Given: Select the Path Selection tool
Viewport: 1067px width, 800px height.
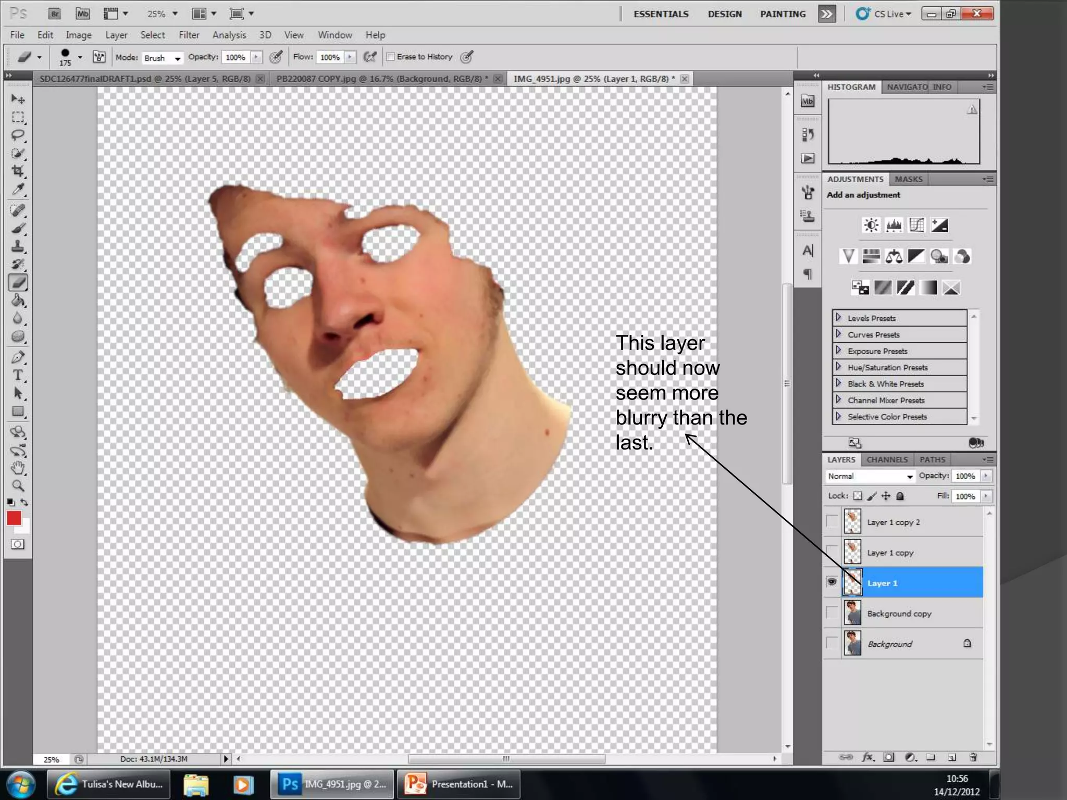Looking at the screenshot, I should [x=18, y=393].
